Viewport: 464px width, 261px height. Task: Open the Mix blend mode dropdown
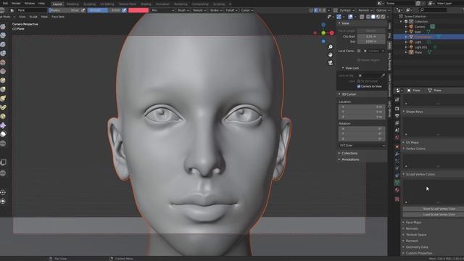click(162, 10)
